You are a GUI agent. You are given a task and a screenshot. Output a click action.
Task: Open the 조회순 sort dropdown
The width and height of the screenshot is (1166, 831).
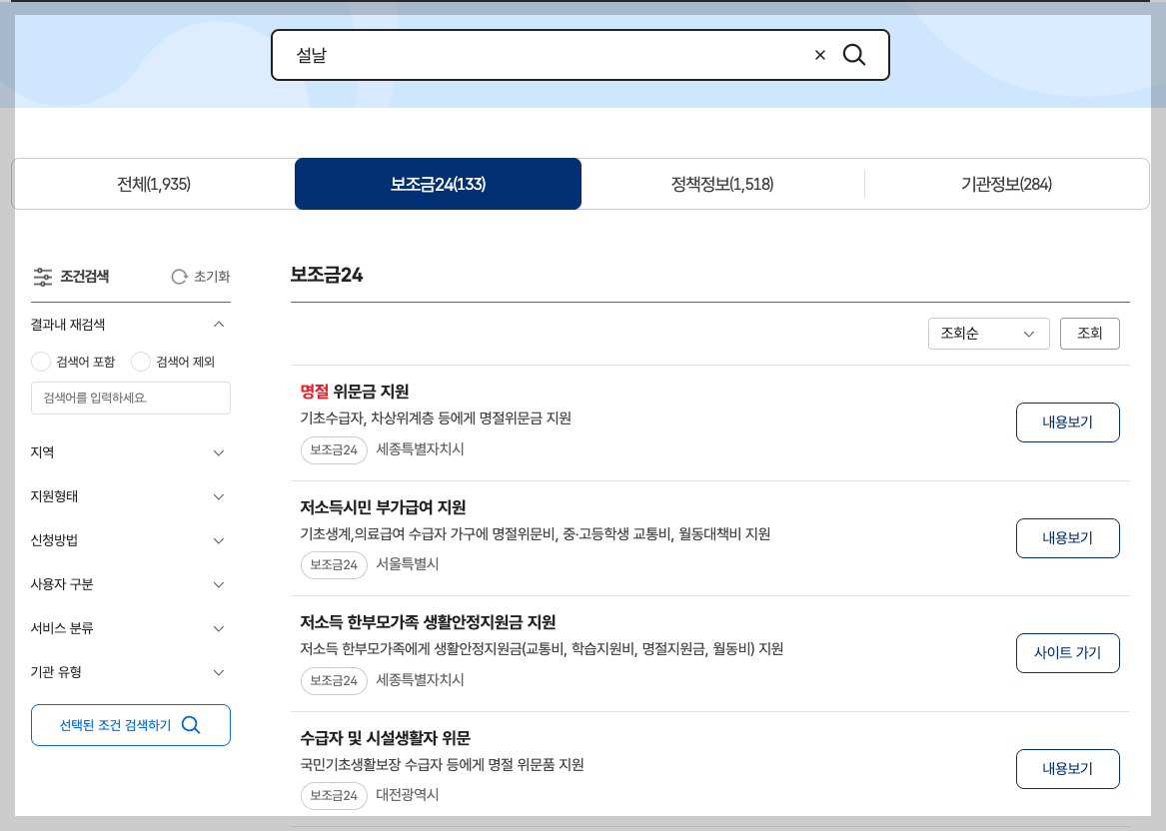(x=988, y=333)
